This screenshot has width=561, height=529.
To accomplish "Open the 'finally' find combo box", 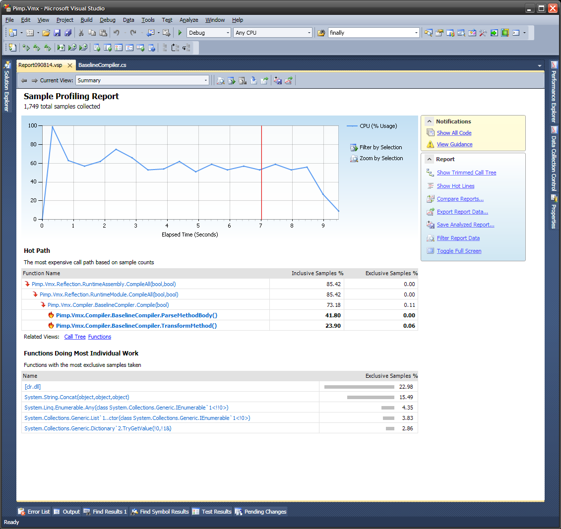I will [374, 33].
